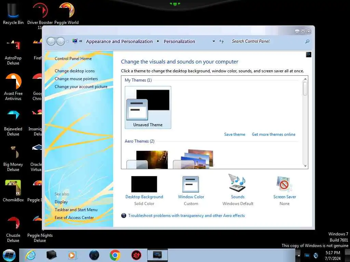Go to Control Panel Home

tap(73, 59)
